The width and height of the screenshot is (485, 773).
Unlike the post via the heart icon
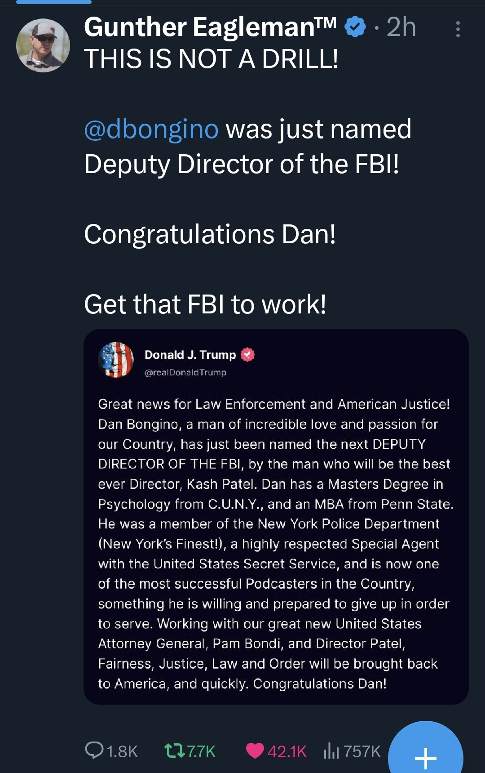(x=255, y=750)
